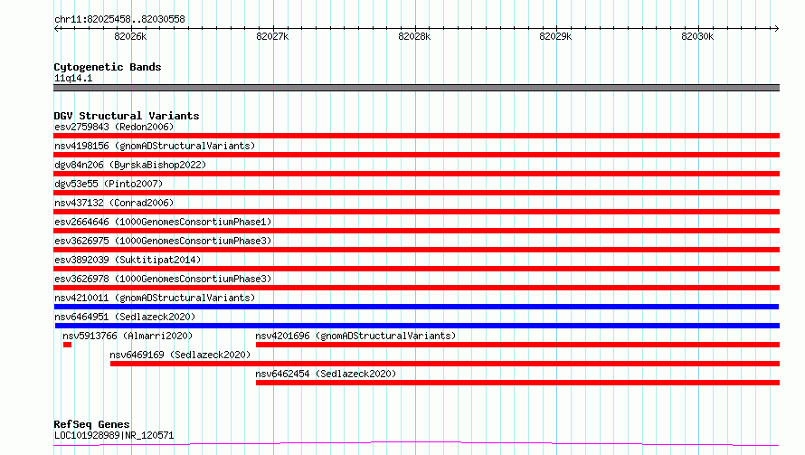
Task: Click the gray 11q14.1 cytogenetic band bar
Action: (416, 88)
